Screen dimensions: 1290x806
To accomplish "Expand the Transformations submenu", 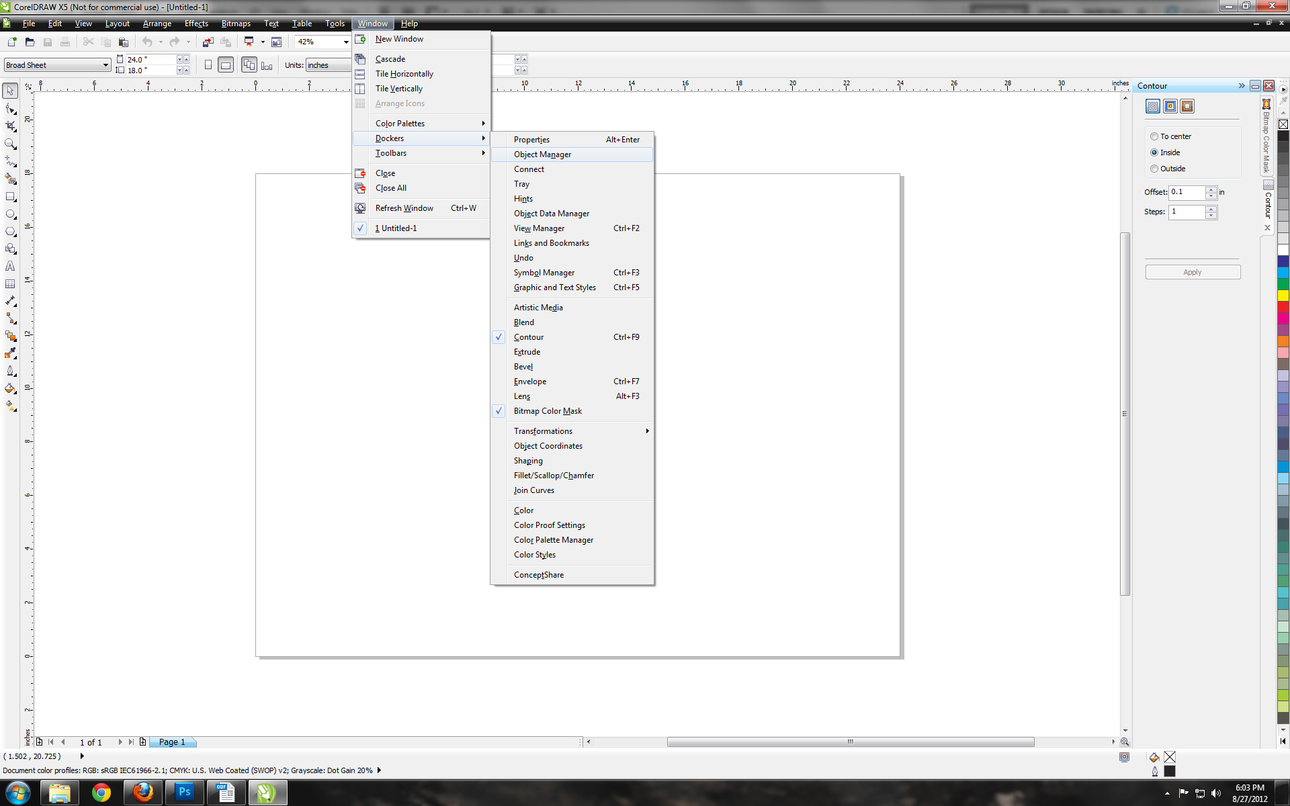I will [572, 431].
